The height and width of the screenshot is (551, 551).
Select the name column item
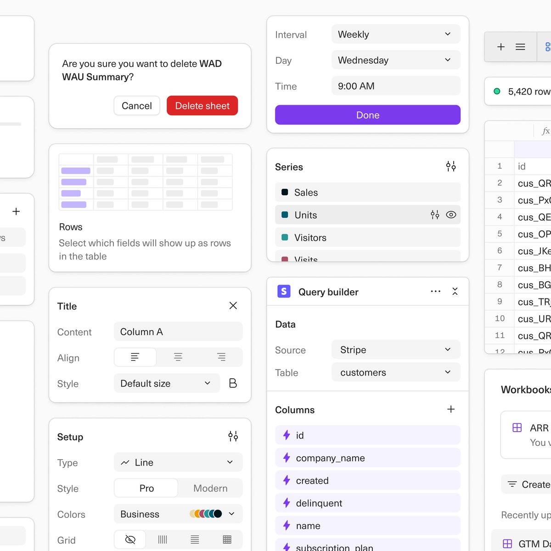click(368, 525)
